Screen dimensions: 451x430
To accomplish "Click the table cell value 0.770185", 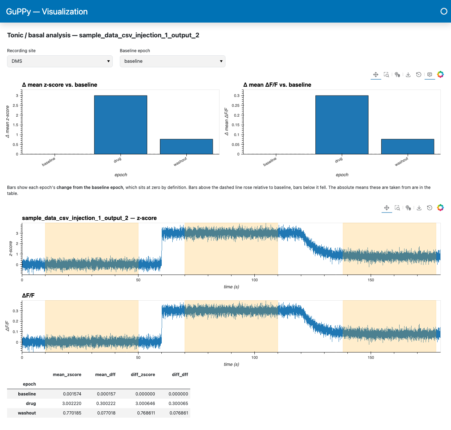I will (x=72, y=413).
